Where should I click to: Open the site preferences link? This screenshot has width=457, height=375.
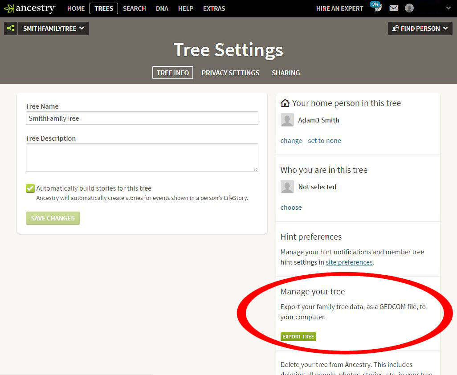click(349, 262)
